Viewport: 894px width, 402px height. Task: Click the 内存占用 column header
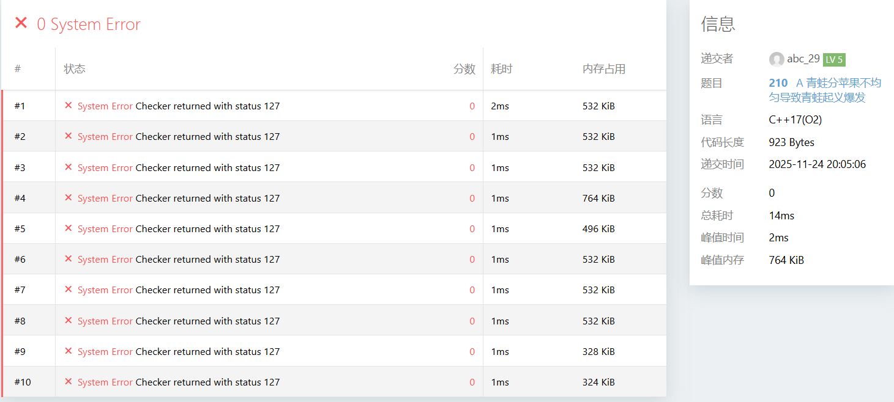coord(603,69)
